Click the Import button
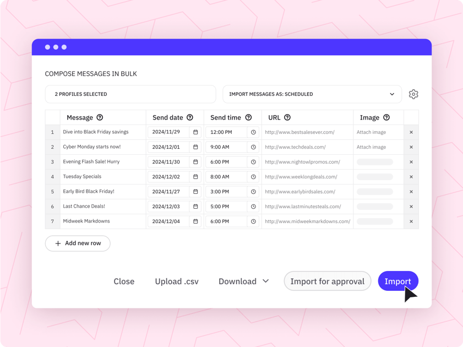 [x=397, y=281]
